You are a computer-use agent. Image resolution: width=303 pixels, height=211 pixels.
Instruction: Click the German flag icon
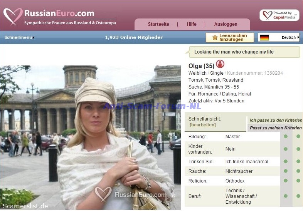[264, 37]
